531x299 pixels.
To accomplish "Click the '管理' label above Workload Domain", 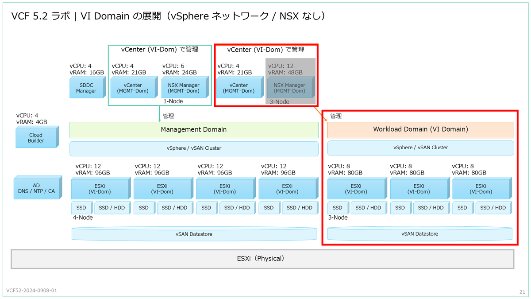I will pos(336,116).
